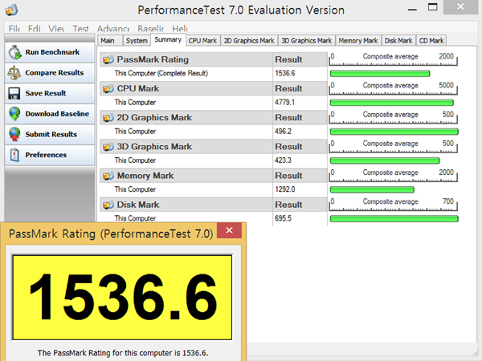Open the View menu
Screen dimensions: 482x361
tap(56, 29)
